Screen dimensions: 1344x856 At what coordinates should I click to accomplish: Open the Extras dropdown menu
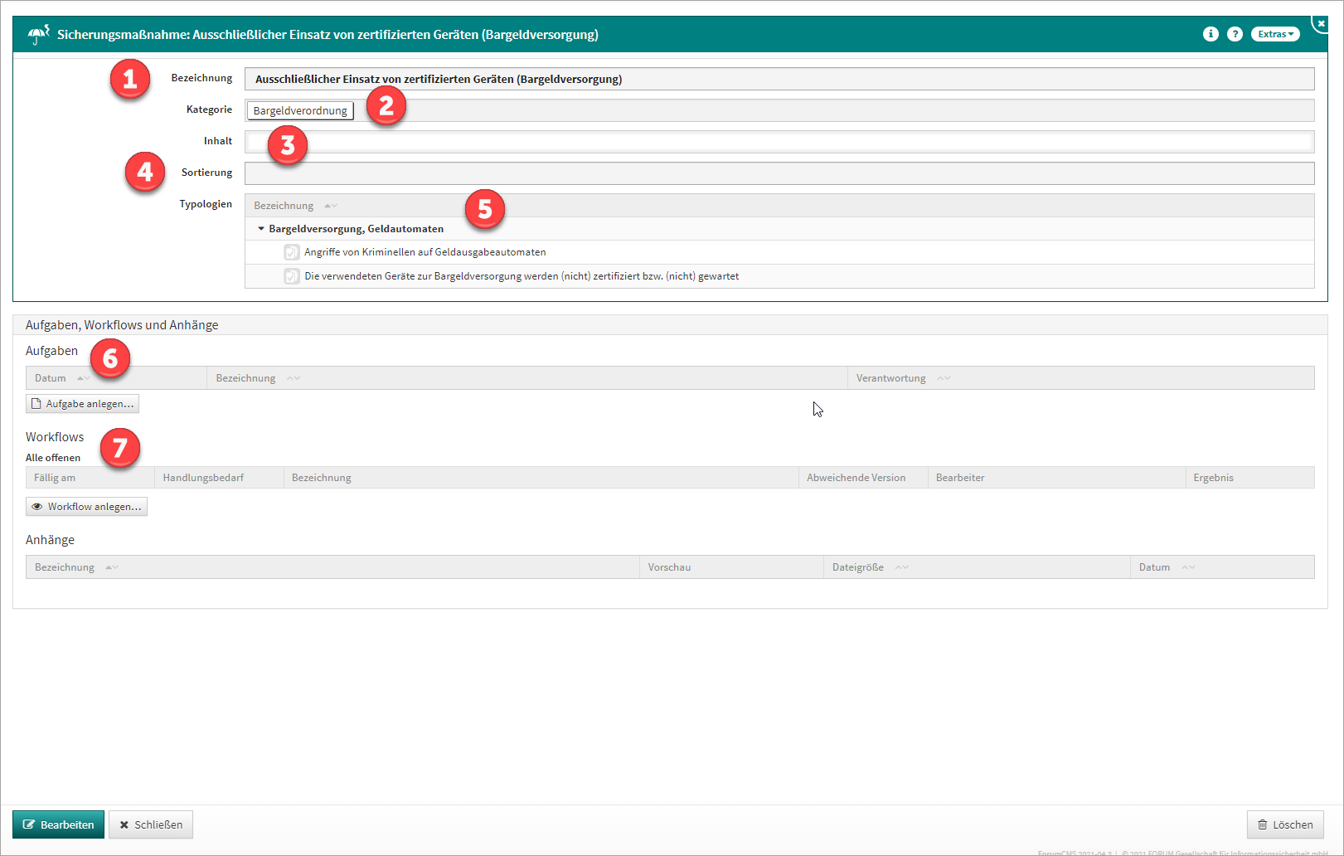tap(1274, 34)
